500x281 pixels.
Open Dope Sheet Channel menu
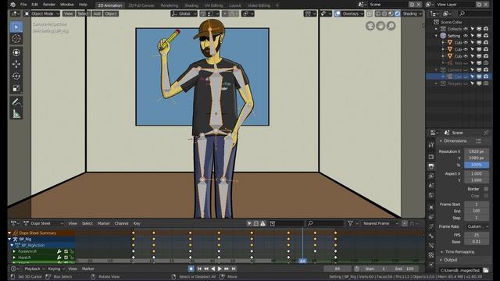click(x=121, y=224)
